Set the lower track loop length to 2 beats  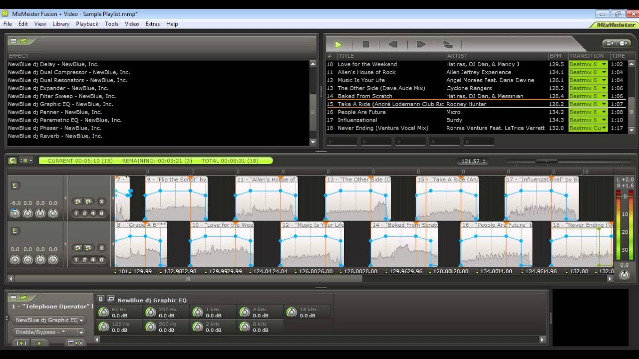point(85,259)
